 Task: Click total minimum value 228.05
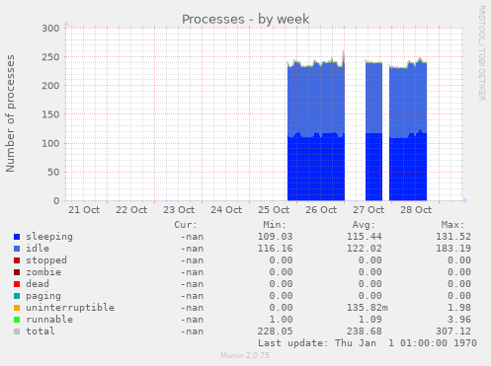click(x=275, y=331)
